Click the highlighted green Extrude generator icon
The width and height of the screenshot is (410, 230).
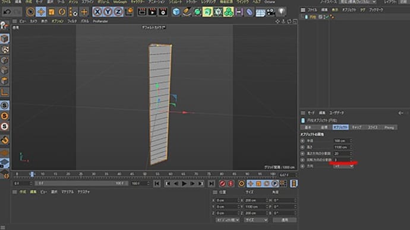[x=207, y=12]
